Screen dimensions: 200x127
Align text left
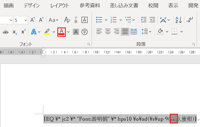[x=99, y=32]
